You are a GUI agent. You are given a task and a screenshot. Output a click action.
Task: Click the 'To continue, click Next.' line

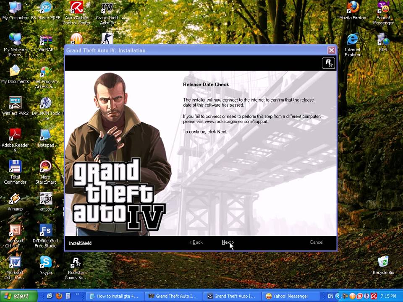pyautogui.click(x=205, y=132)
